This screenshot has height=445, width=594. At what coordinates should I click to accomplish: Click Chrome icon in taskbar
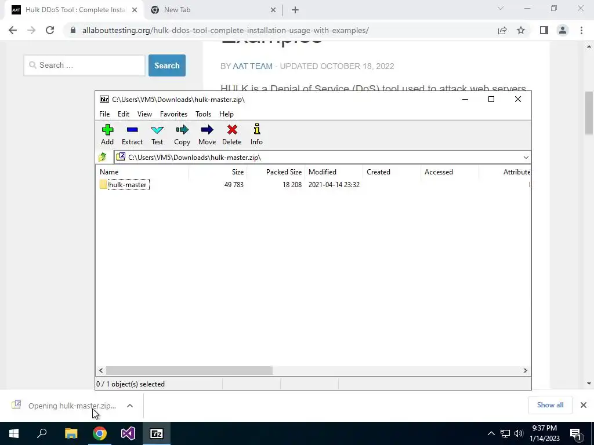pyautogui.click(x=100, y=433)
